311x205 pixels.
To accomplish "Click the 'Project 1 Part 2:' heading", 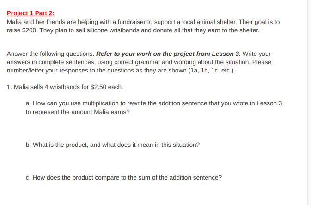I will point(30,13).
